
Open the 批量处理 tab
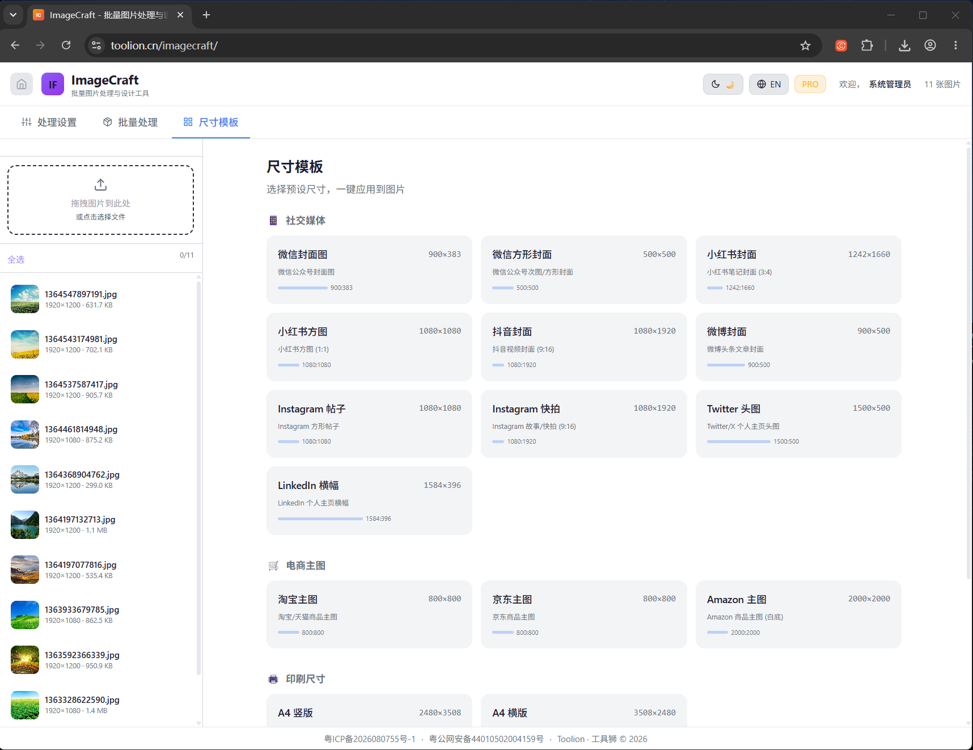coord(130,122)
